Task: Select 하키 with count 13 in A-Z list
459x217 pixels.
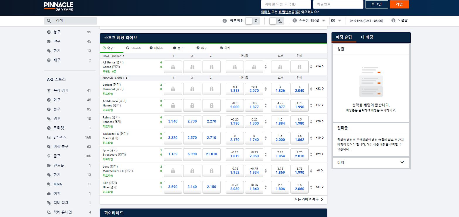Action: pyautogui.click(x=69, y=175)
